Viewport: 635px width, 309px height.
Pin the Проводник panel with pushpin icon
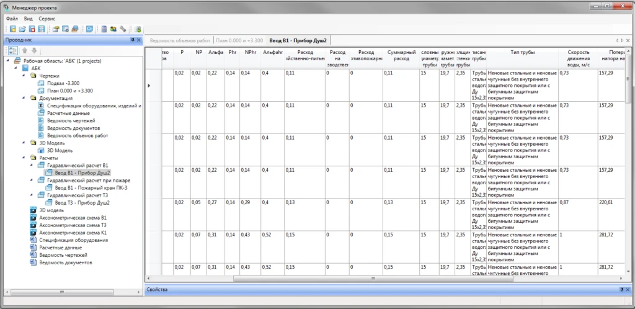coord(131,40)
